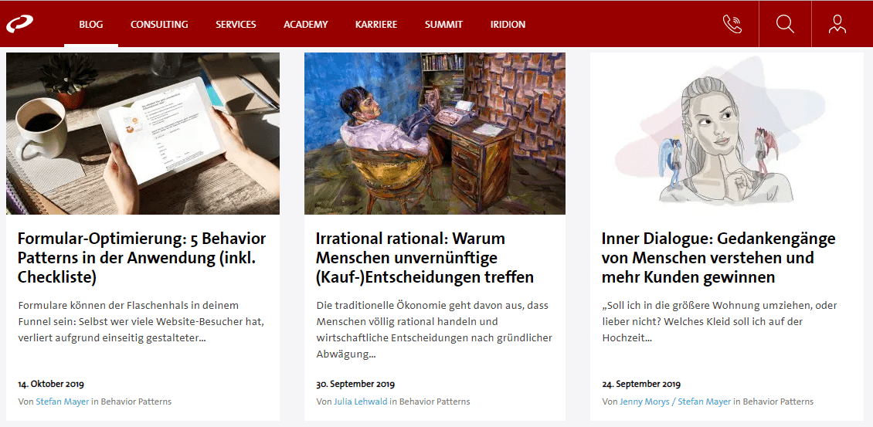Screen dimensions: 873x427
Task: Open the Jenny Morys / Stefan Mayer author link
Action: tap(675, 402)
